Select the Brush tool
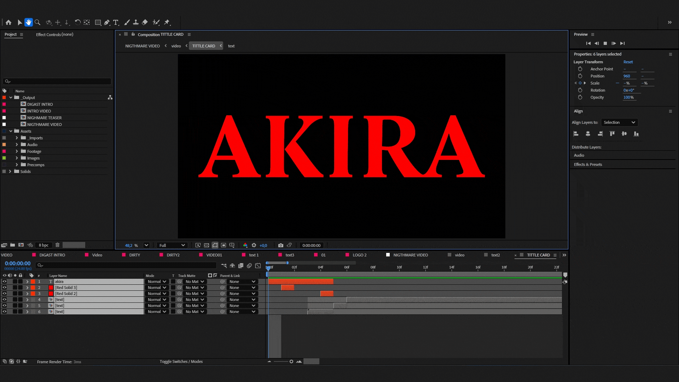 (127, 22)
